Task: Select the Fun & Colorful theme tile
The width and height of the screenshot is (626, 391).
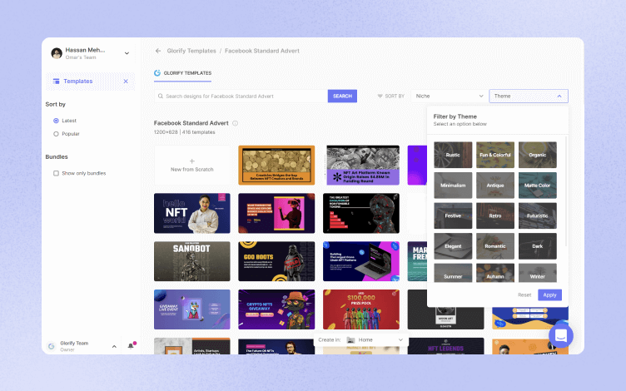Action: 495,155
